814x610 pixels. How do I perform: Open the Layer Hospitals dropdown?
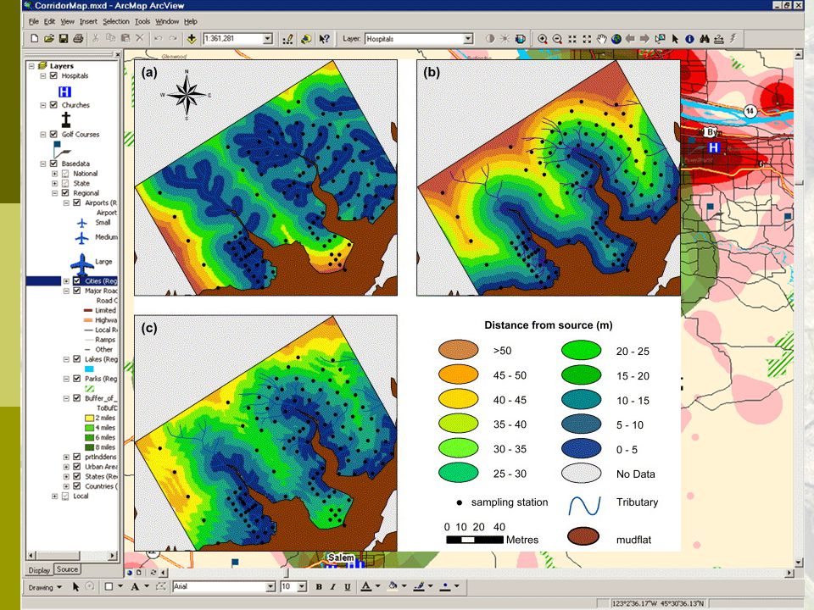[468, 38]
